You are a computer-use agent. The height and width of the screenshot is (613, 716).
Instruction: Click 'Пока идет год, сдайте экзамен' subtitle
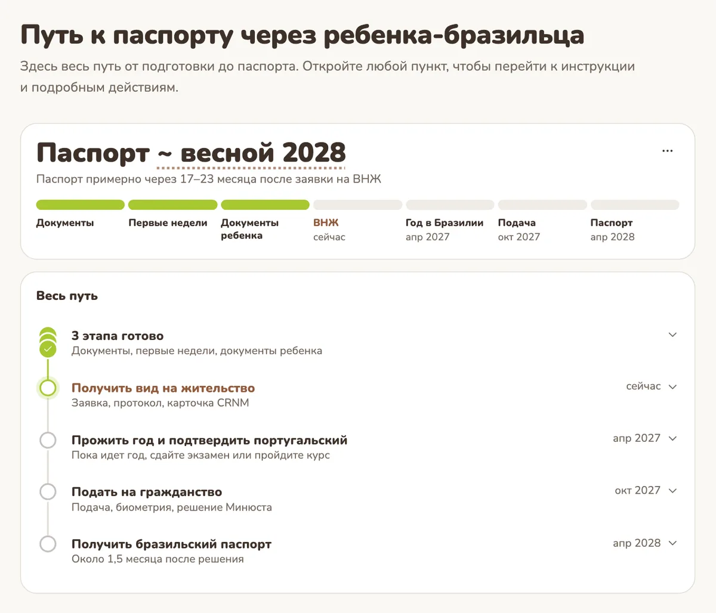(200, 455)
